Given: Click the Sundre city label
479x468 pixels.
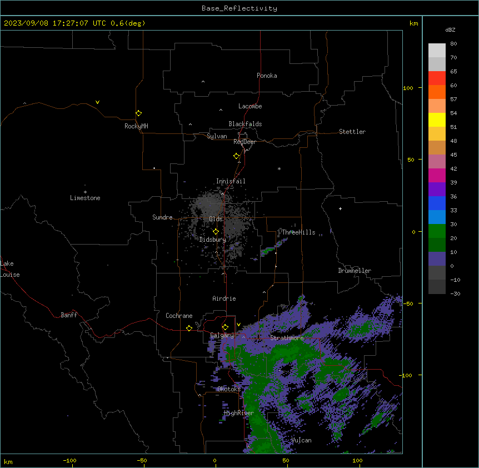Looking at the screenshot, I should click(162, 217).
